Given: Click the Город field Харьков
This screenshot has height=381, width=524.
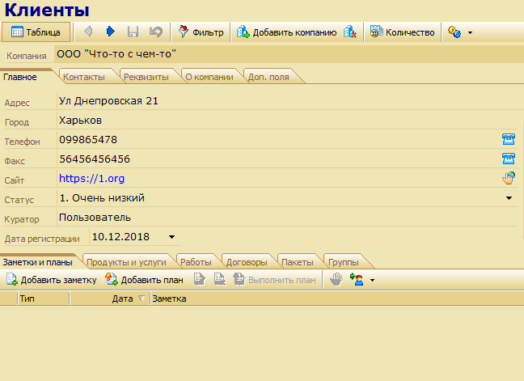Looking at the screenshot, I should click(x=287, y=121).
